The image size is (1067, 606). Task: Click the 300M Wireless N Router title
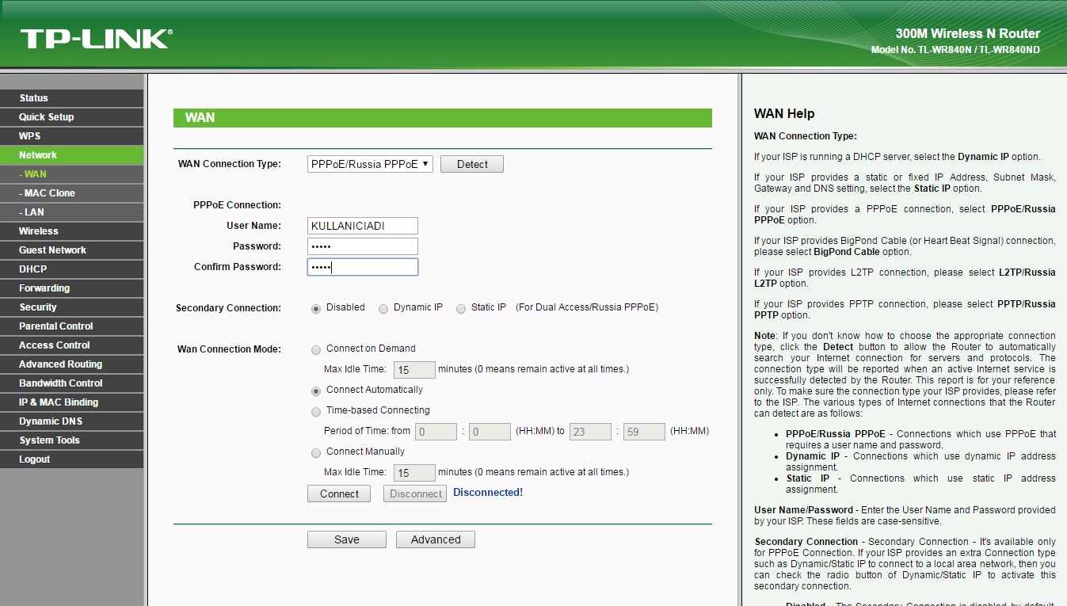(967, 34)
